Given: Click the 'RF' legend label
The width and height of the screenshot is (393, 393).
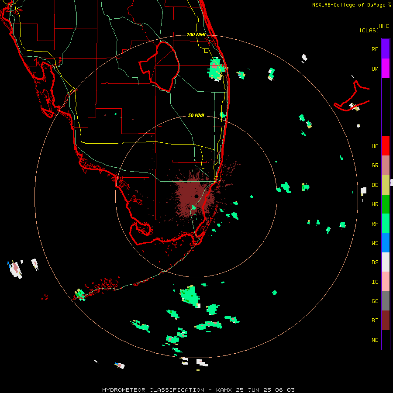Looking at the screenshot, I should point(375,49).
